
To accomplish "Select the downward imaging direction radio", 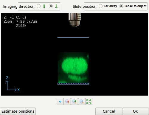I will point(51,6).
